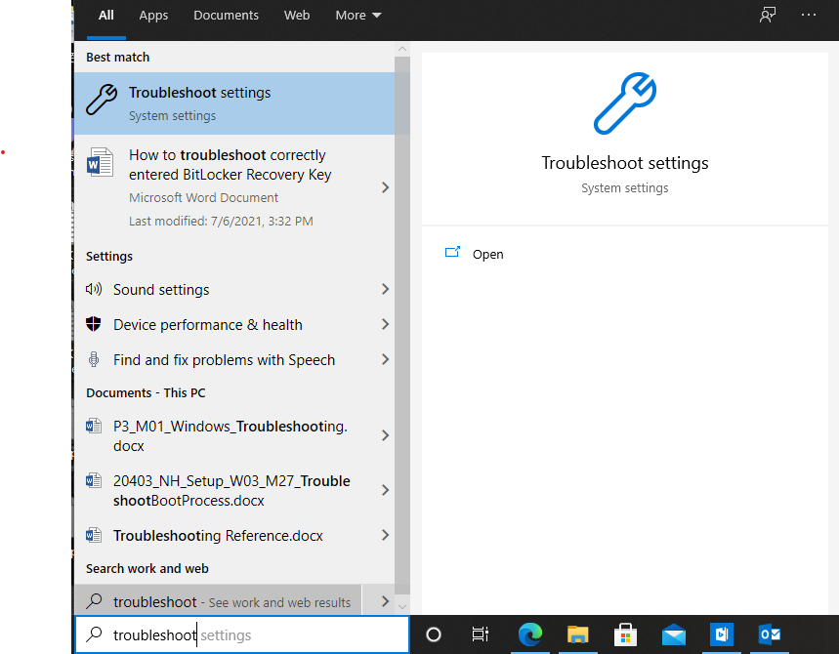Screen dimensions: 839x654
Task: Launch Outlook from the taskbar
Action: pyautogui.click(x=770, y=634)
